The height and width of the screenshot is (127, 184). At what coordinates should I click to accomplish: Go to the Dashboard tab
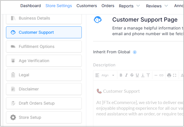pyautogui.click(x=31, y=6)
